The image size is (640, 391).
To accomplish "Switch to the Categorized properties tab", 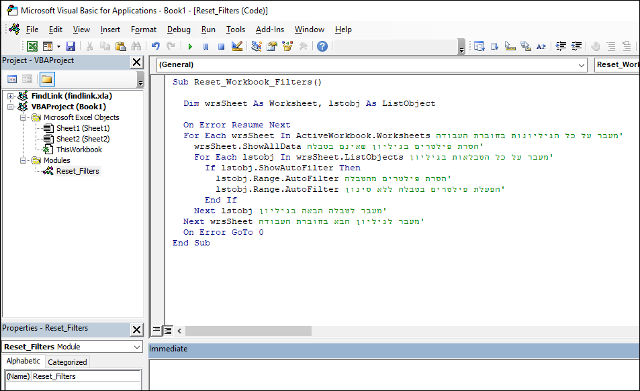I will pyautogui.click(x=67, y=361).
